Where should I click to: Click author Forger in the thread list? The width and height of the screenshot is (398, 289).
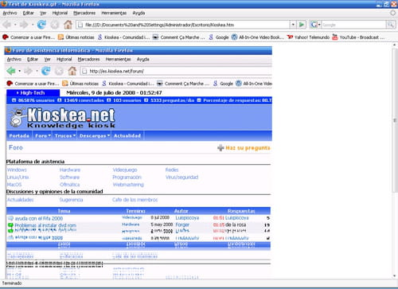coord(182,225)
